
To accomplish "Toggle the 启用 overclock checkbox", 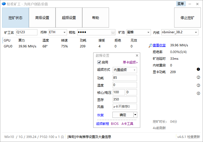I will pyautogui.click(x=99, y=62).
